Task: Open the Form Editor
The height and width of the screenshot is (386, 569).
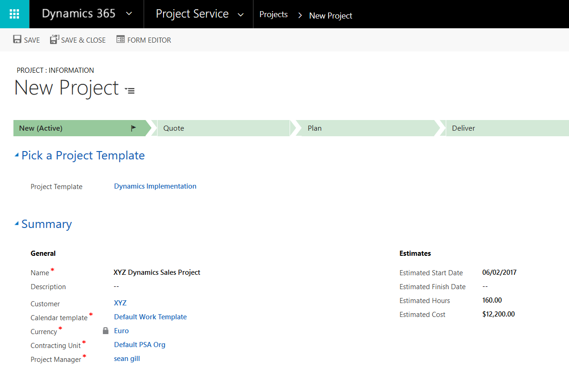Action: [x=120, y=39]
